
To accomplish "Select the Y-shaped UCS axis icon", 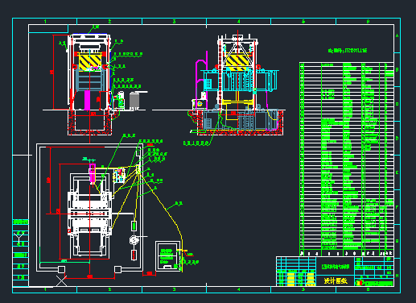I will point(19,238).
